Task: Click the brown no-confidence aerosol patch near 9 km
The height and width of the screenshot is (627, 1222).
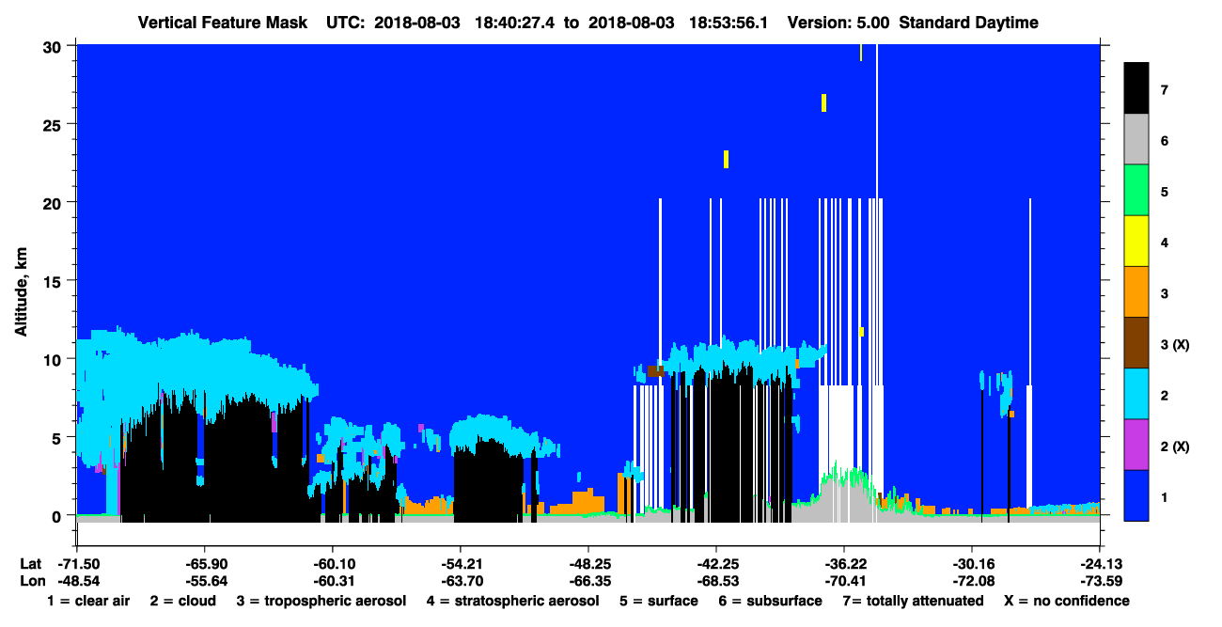Action: [656, 371]
